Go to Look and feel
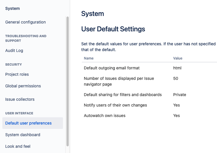Screen dimensions: 217x153 [18, 146]
